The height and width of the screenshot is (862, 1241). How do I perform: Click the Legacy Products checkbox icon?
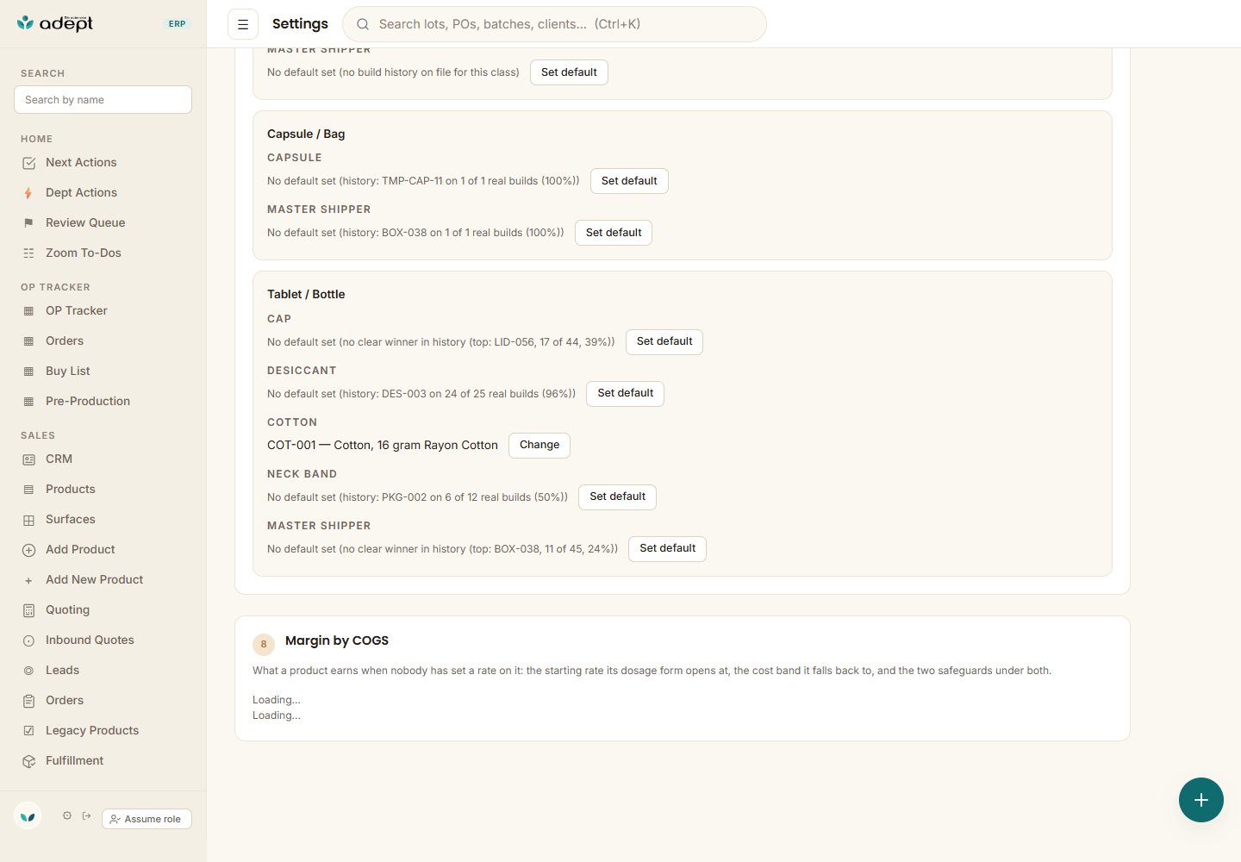pyautogui.click(x=28, y=731)
